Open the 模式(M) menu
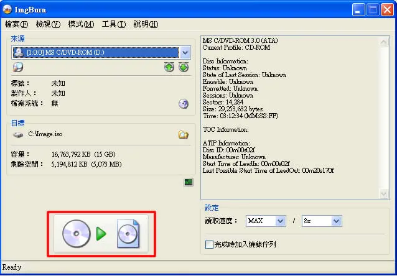This screenshot has height=276, width=397. [81, 24]
